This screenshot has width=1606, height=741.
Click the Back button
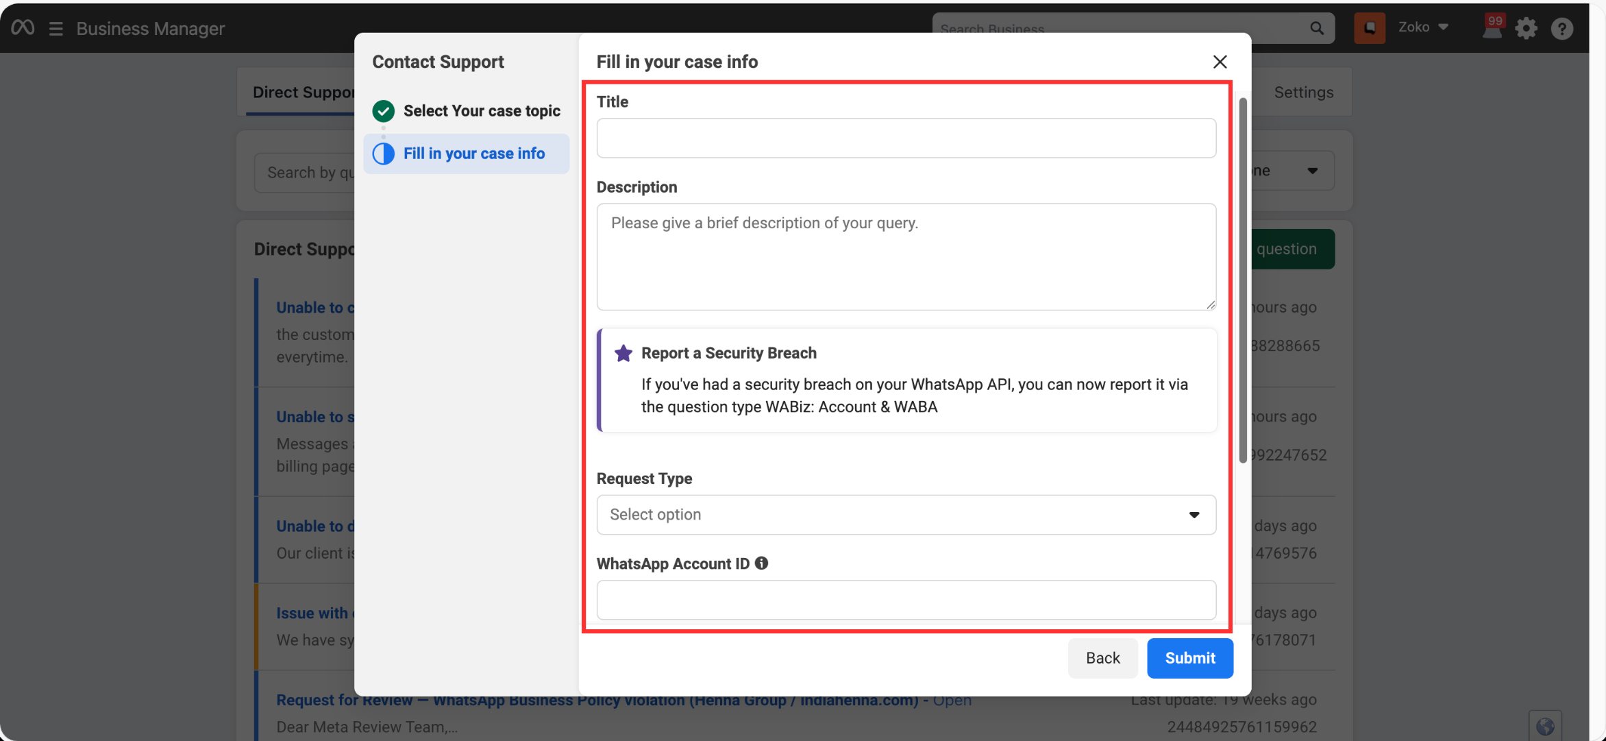[1102, 658]
